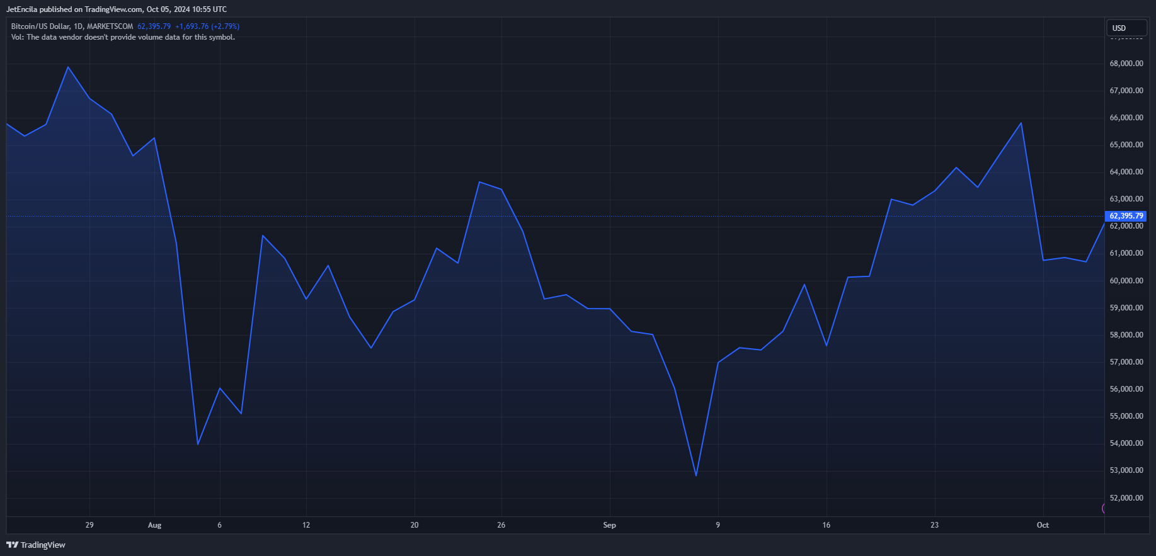Click the 29 date label on the time axis
Image resolution: width=1156 pixels, height=556 pixels.
pos(89,525)
